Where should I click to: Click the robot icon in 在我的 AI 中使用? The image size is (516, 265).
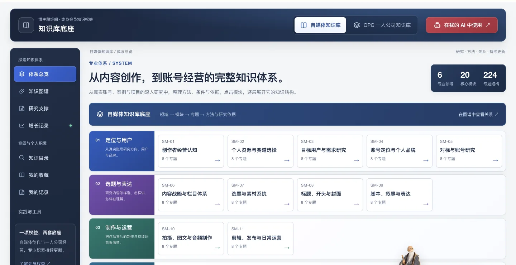[x=437, y=25]
